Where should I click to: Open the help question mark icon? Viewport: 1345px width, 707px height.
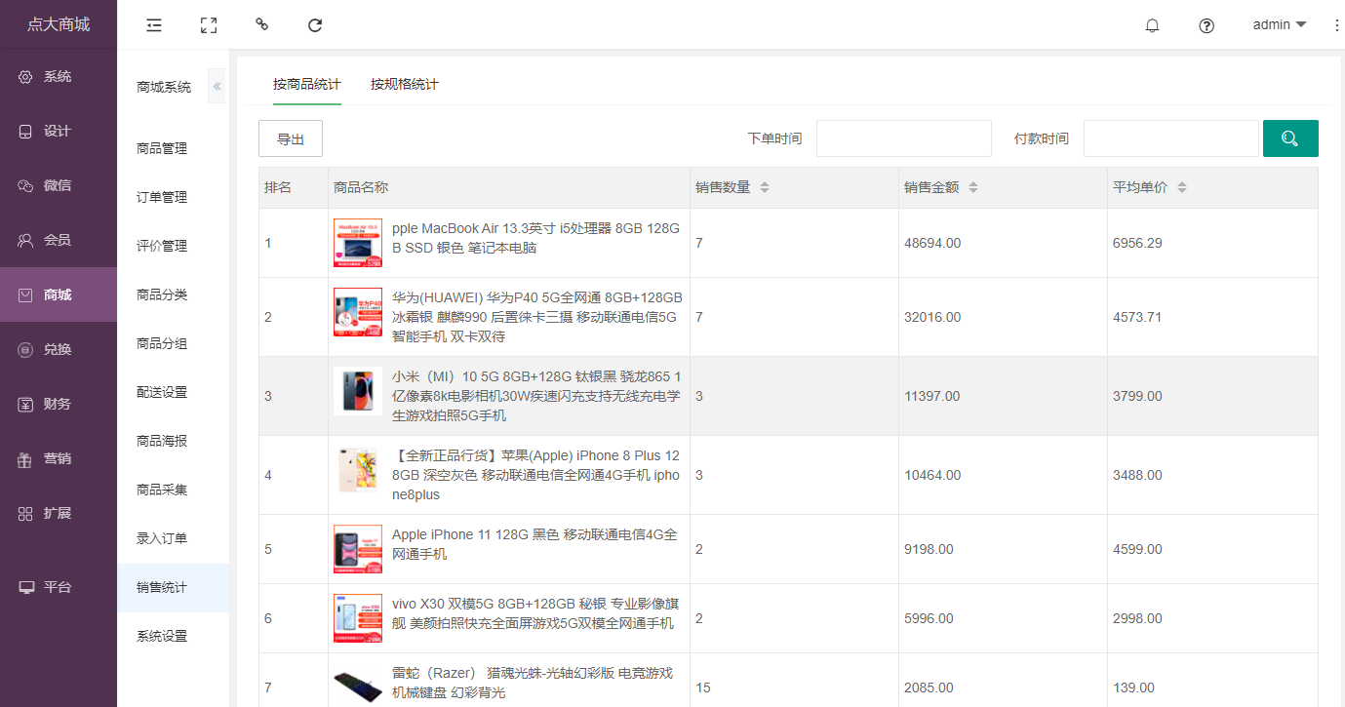coord(1207,25)
